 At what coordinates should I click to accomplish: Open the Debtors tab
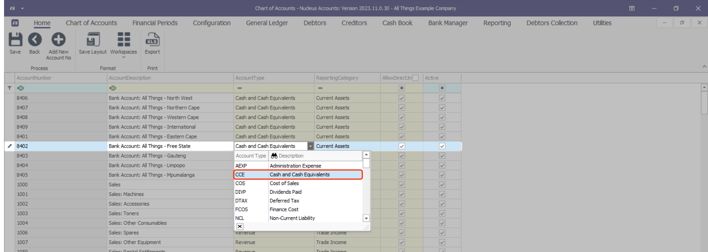point(315,23)
